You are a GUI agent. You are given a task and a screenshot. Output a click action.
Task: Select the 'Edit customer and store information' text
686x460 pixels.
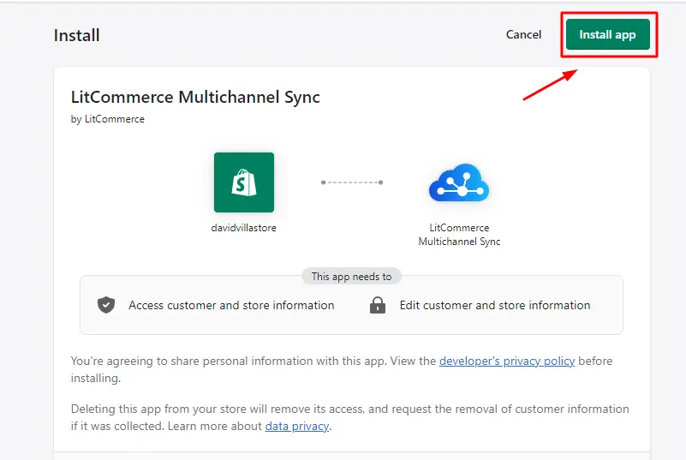pos(495,305)
